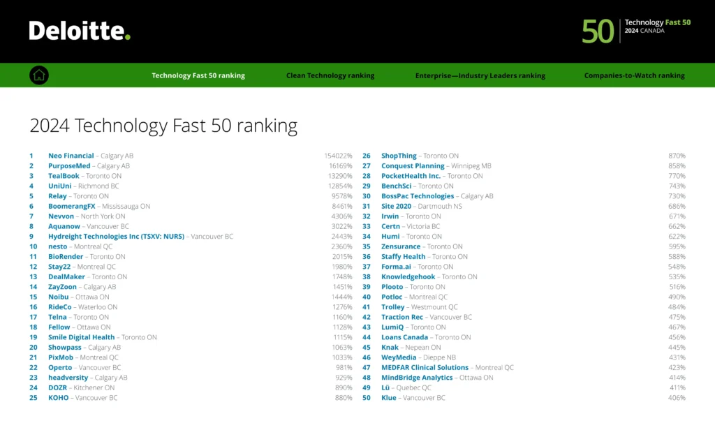
Task: Open PocketHealth Inc. link
Action: click(411, 176)
